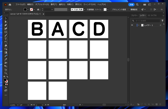Select the Type tool
The image size is (168, 109).
point(6,39)
